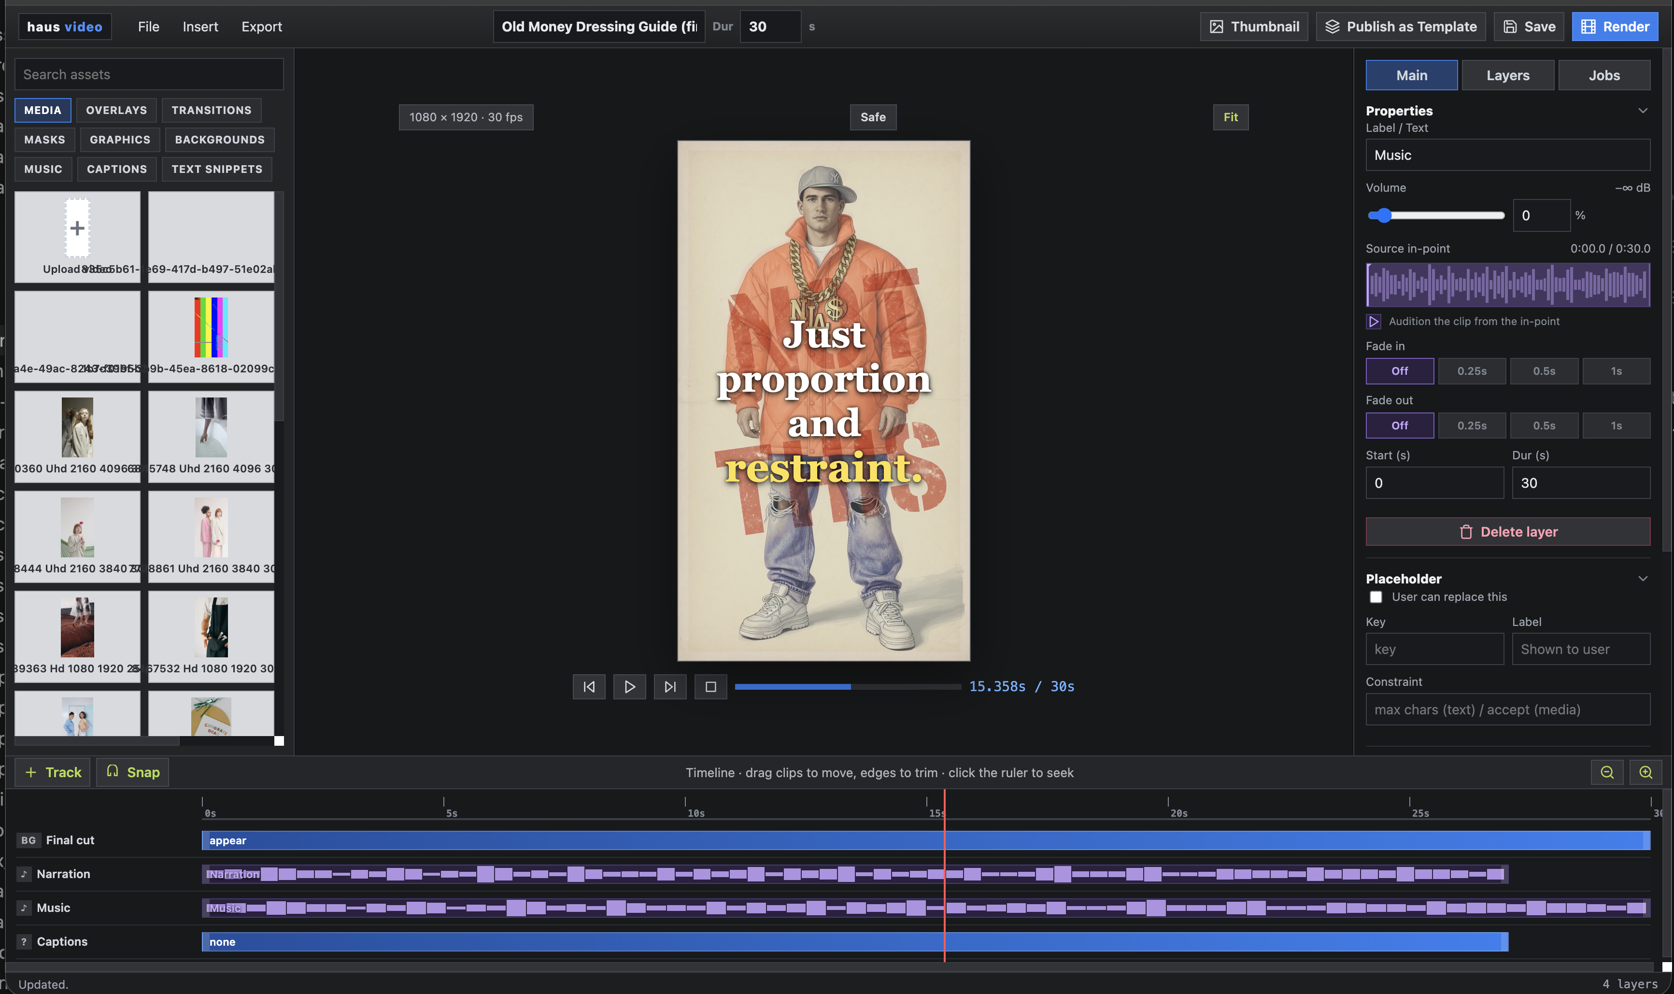The height and width of the screenshot is (994, 1674).
Task: Click the BG badge on Final cut track
Action: tap(28, 840)
